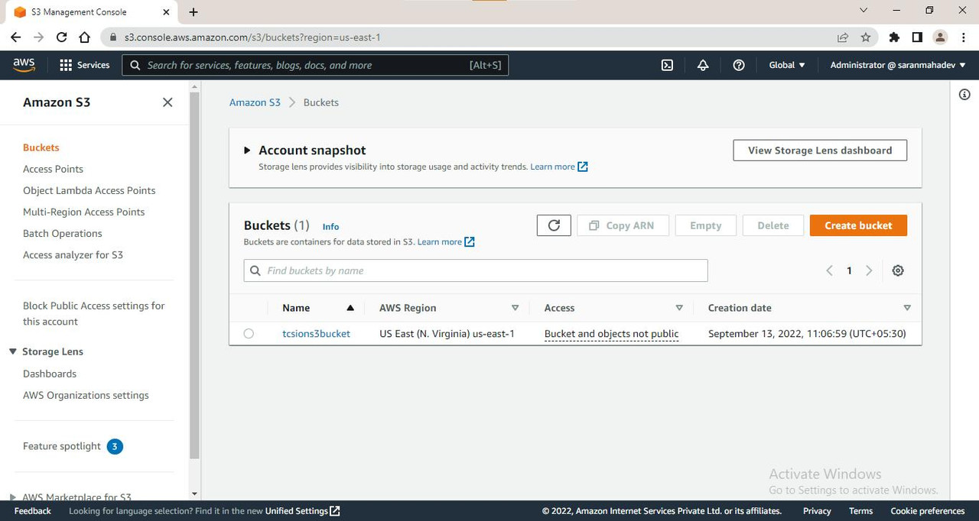Click the Empty button
Viewport: 979px width, 521px height.
coord(705,225)
